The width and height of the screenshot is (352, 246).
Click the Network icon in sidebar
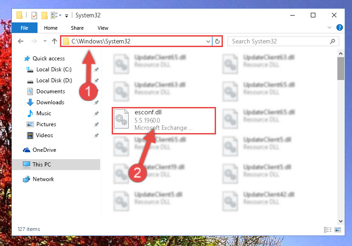coord(27,179)
